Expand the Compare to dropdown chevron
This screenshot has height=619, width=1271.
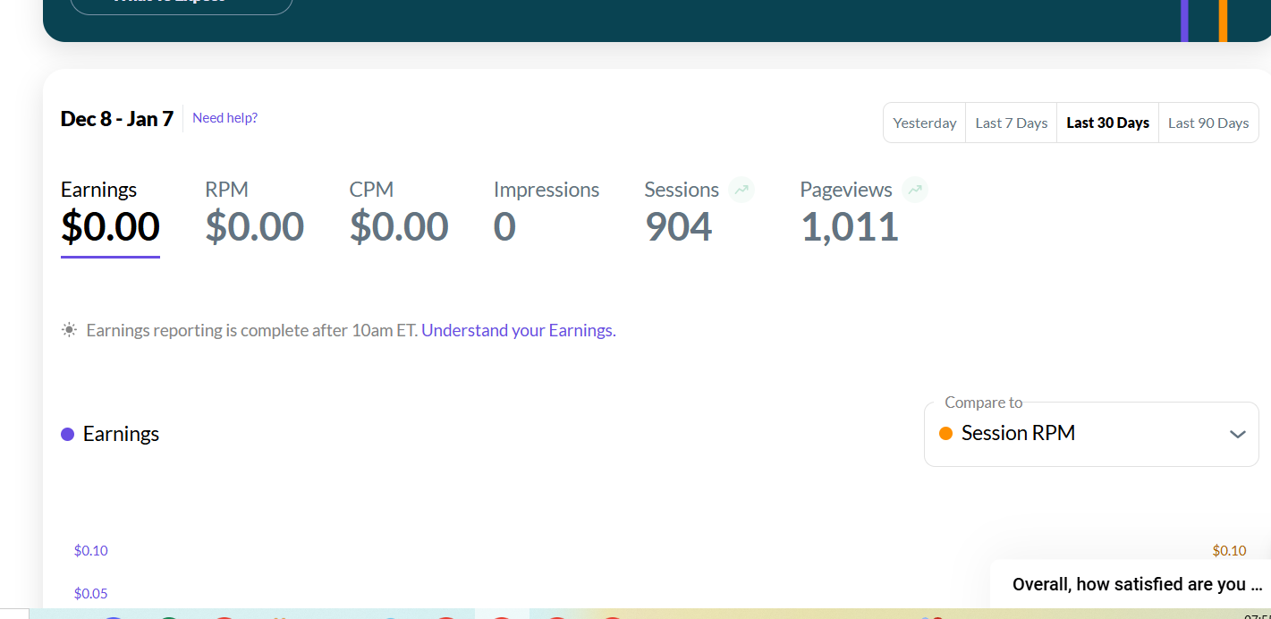pyautogui.click(x=1238, y=434)
